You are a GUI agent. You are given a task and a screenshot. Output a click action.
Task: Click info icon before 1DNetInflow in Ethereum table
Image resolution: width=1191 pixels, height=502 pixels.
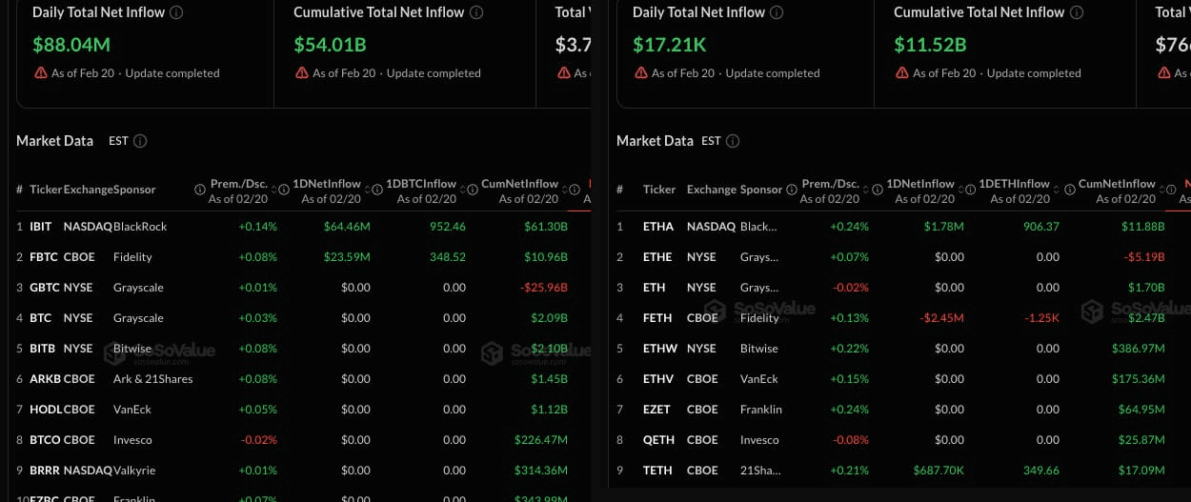[878, 191]
